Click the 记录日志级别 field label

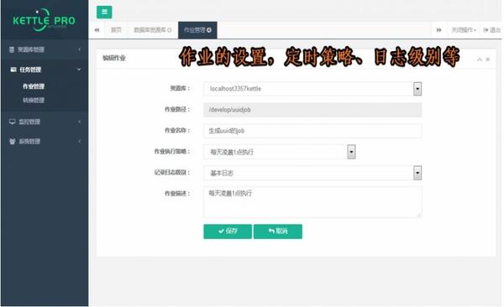point(172,173)
